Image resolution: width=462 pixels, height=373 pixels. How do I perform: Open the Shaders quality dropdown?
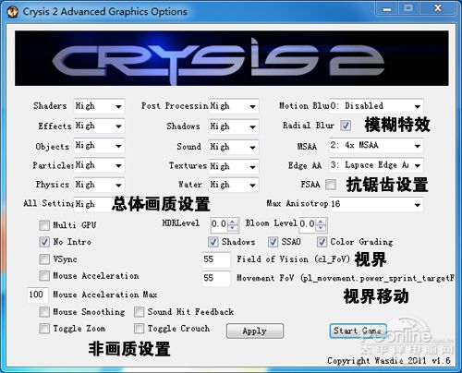pyautogui.click(x=99, y=106)
